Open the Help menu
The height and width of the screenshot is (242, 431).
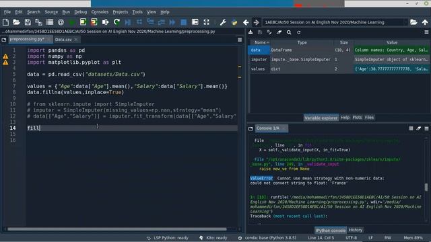click(164, 12)
